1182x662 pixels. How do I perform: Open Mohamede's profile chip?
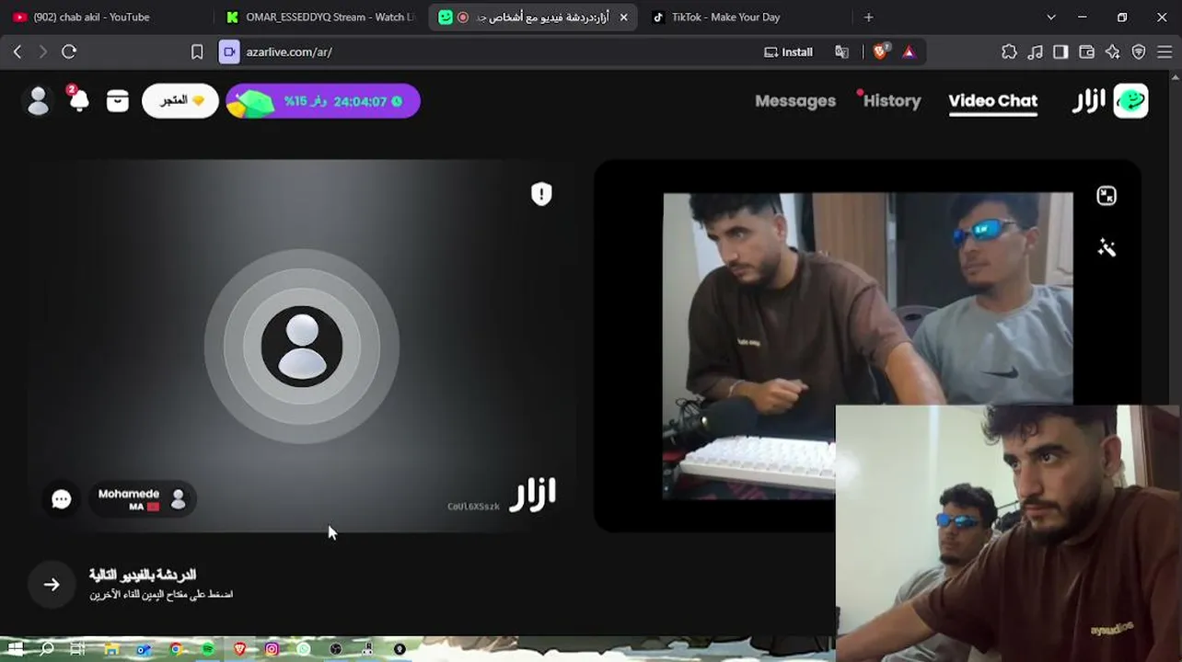click(x=142, y=499)
